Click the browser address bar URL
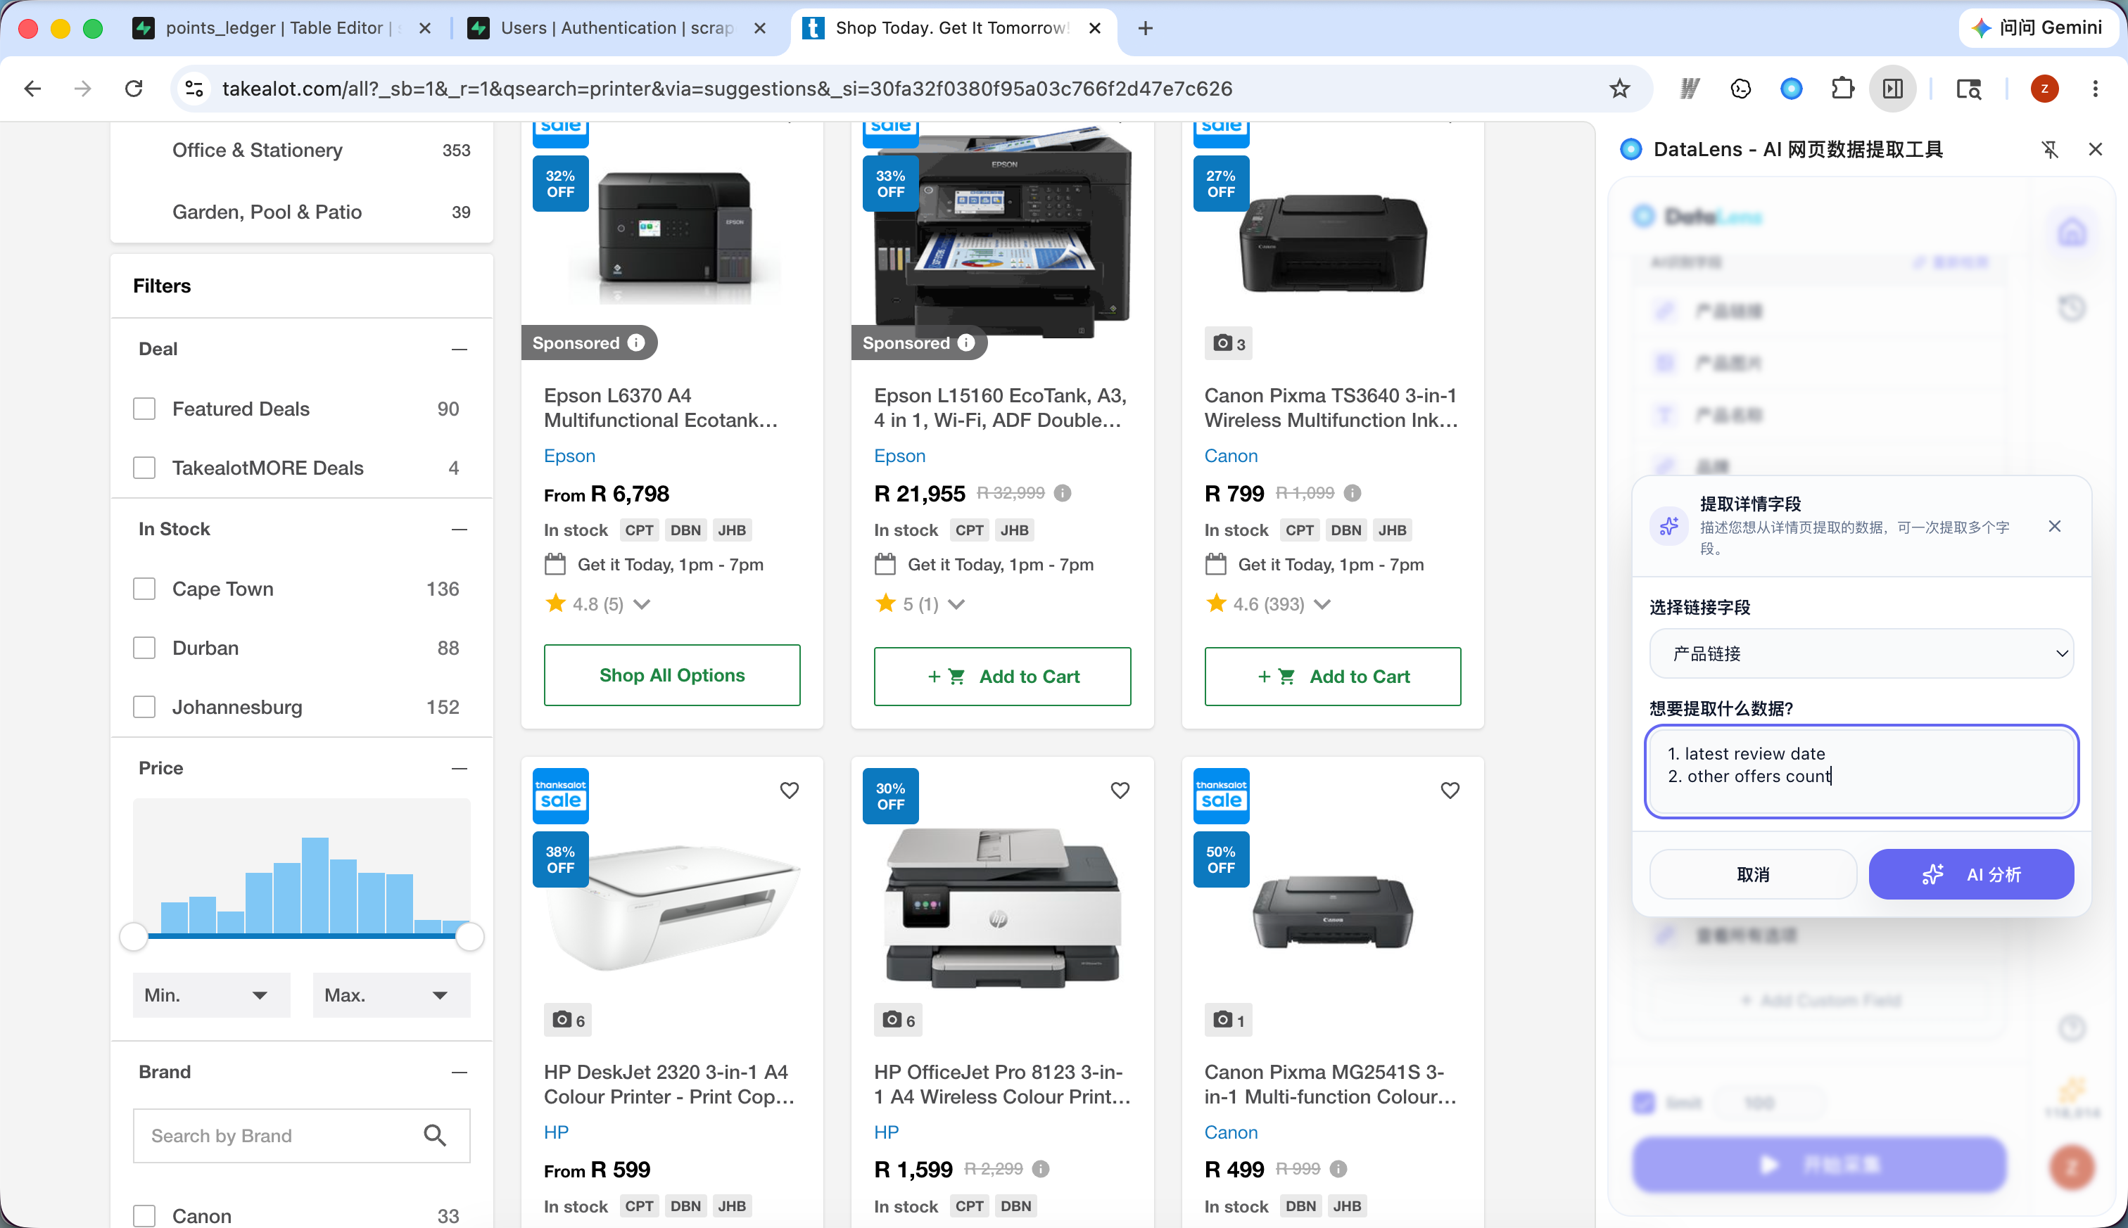2128x1228 pixels. pos(728,89)
